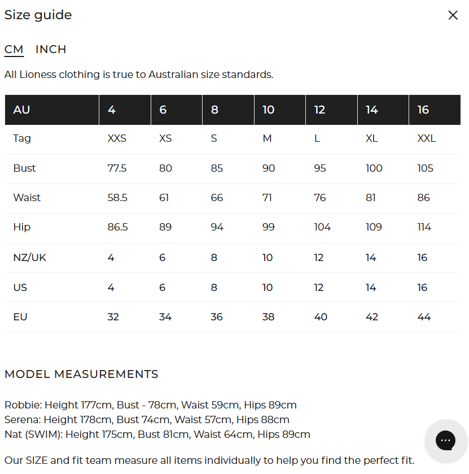Switch to the INCH tab
469x474 pixels.
pos(51,49)
